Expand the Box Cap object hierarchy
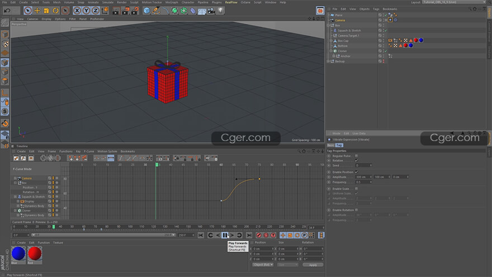The width and height of the screenshot is (492, 277). coord(331,41)
